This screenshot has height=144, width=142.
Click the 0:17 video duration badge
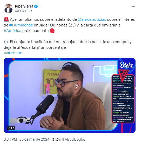[x=11, y=128]
